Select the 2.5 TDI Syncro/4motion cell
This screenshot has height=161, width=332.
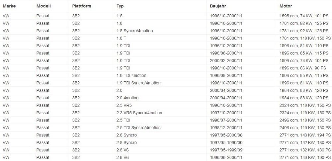[x=138, y=128]
